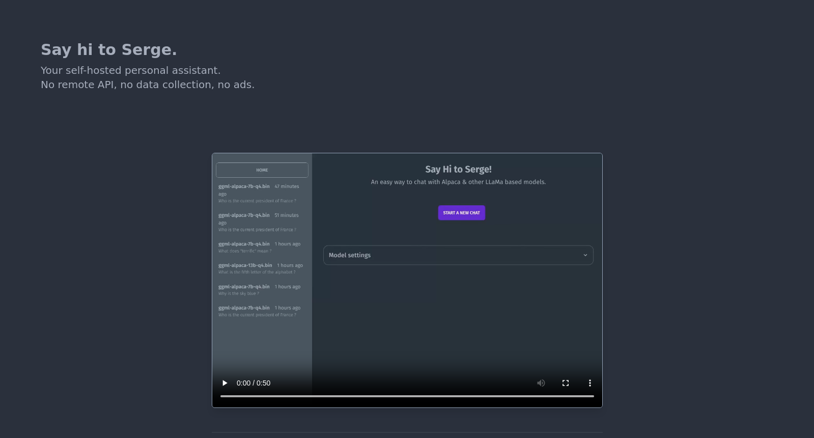Image resolution: width=814 pixels, height=438 pixels.
Task: Click the 'Say Hi to Serge!' video heading
Action: [459, 169]
